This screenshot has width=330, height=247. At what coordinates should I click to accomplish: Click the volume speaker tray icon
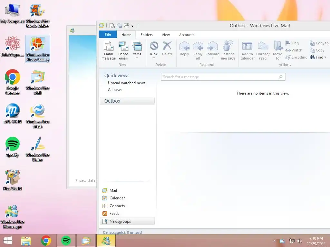[x=300, y=241]
